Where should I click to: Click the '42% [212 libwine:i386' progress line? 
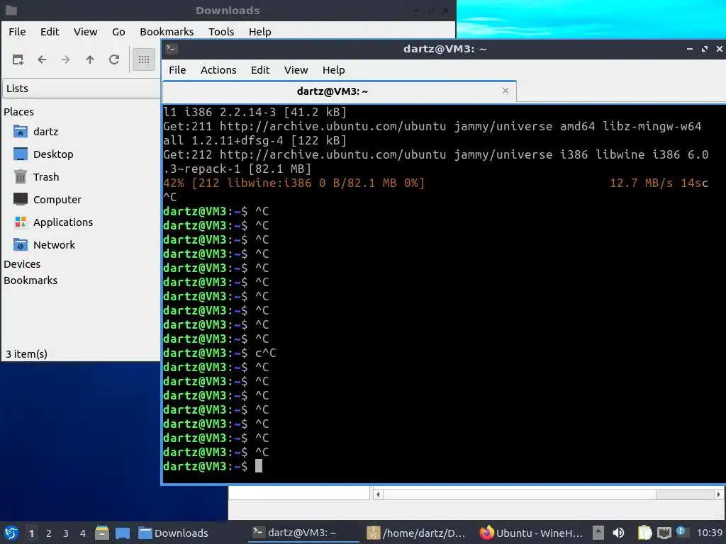coord(294,183)
